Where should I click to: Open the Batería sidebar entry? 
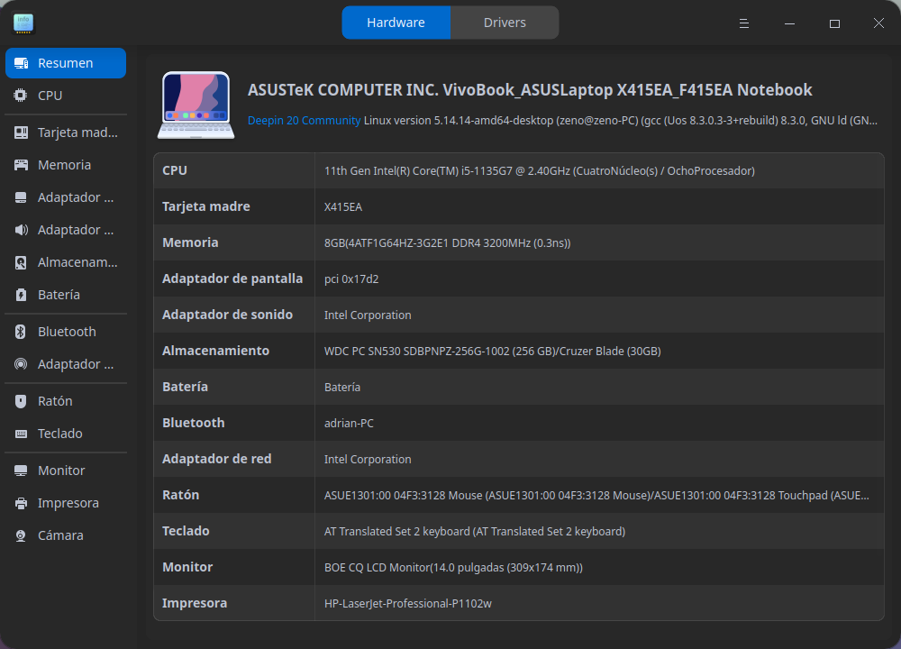(66, 295)
